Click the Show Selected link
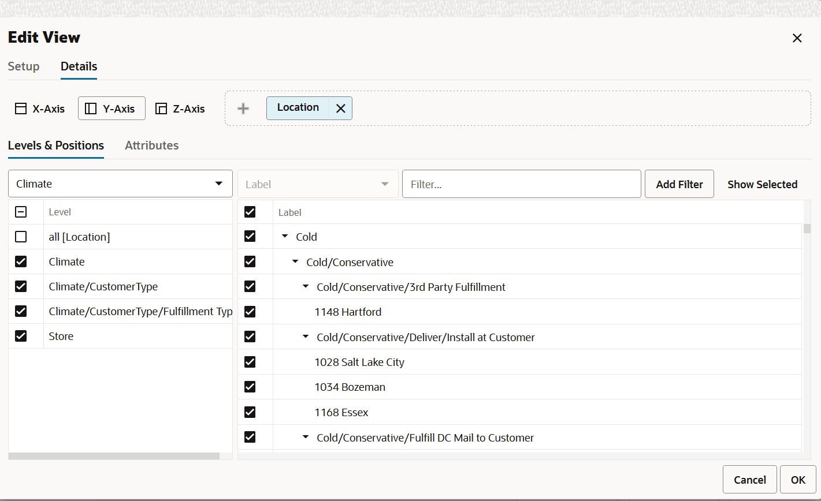The width and height of the screenshot is (821, 501). (762, 185)
